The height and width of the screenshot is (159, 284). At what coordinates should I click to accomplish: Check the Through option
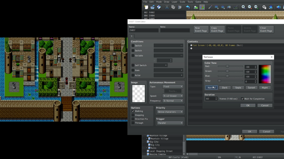[x=133, y=123]
